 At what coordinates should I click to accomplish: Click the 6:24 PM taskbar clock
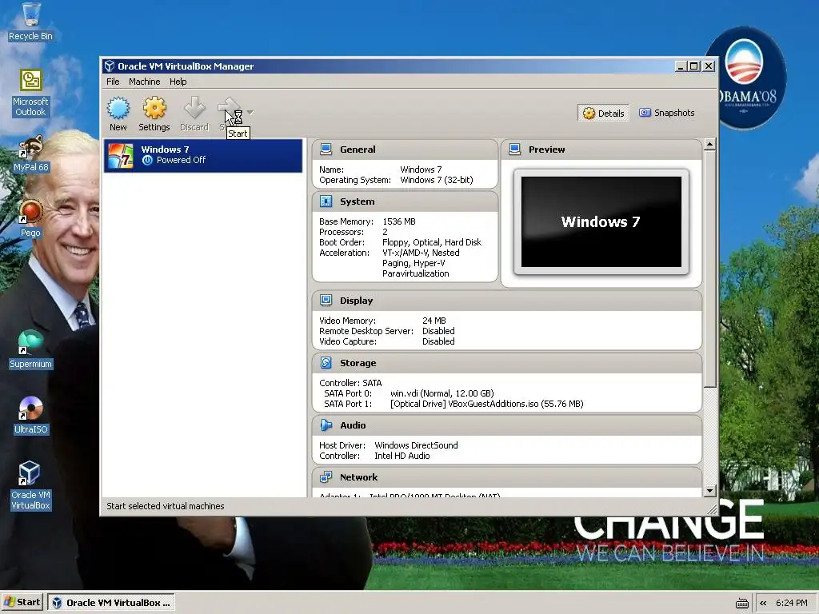pos(791,603)
